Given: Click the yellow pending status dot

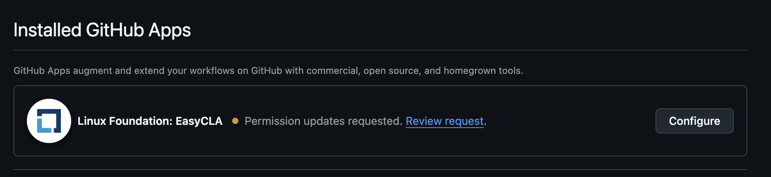Looking at the screenshot, I should [235, 121].
